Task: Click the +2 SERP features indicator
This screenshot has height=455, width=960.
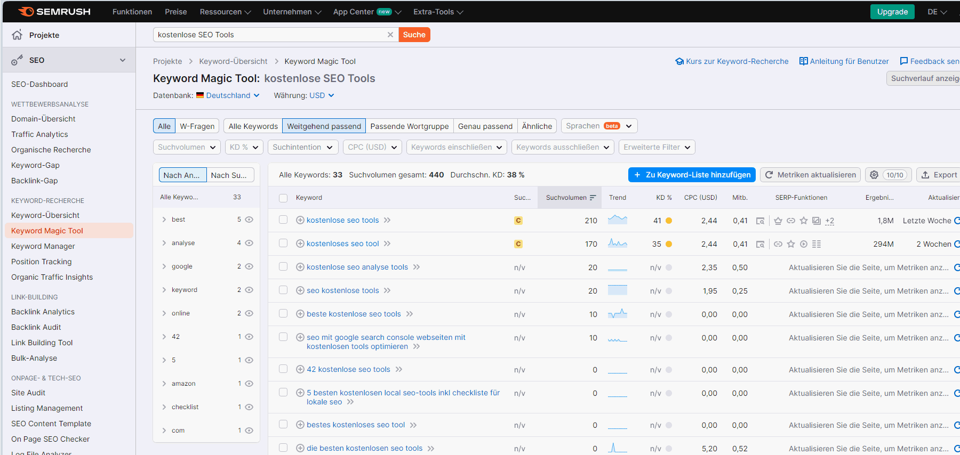Action: pos(829,221)
